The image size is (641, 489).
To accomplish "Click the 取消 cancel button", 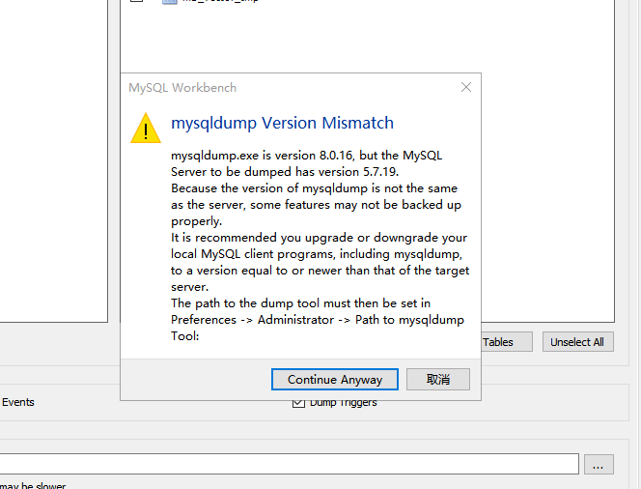I will click(x=438, y=380).
